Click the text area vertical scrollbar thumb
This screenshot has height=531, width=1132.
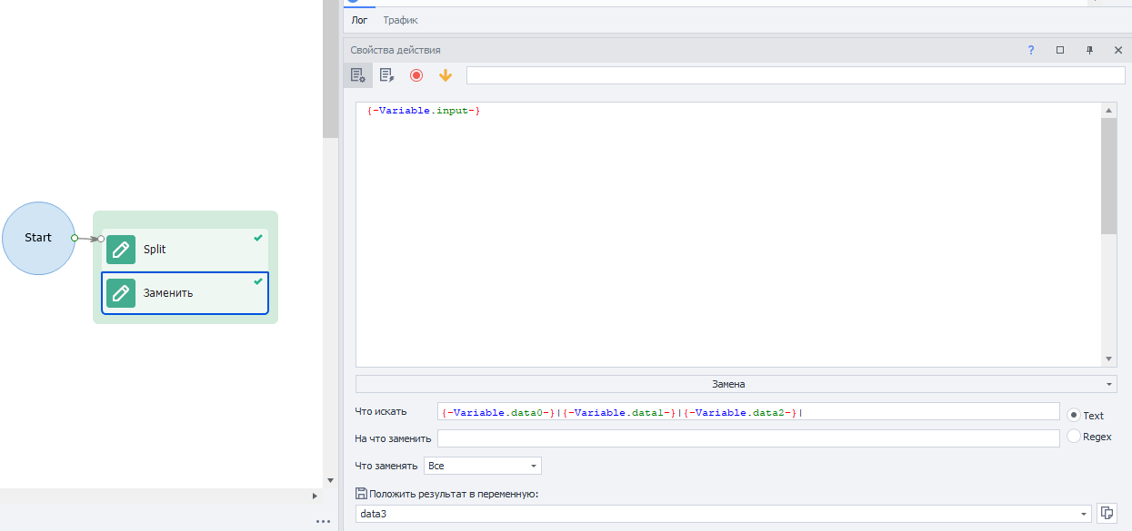pos(1108,176)
